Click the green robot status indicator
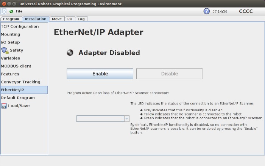Screen dimensions: 265x166 (x=11, y=11)
